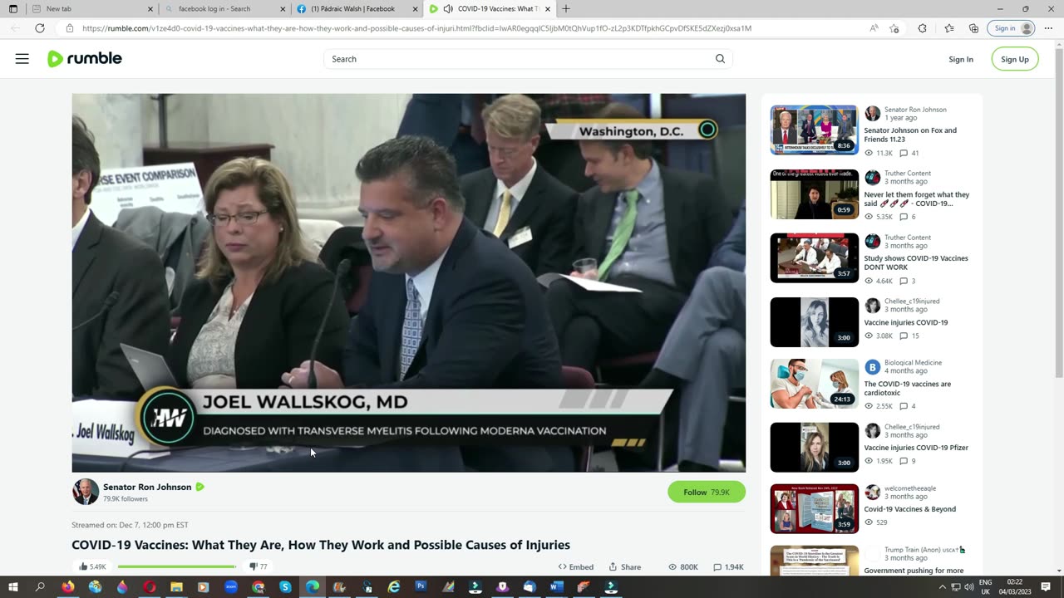Open Government pushing for more video

click(x=913, y=571)
